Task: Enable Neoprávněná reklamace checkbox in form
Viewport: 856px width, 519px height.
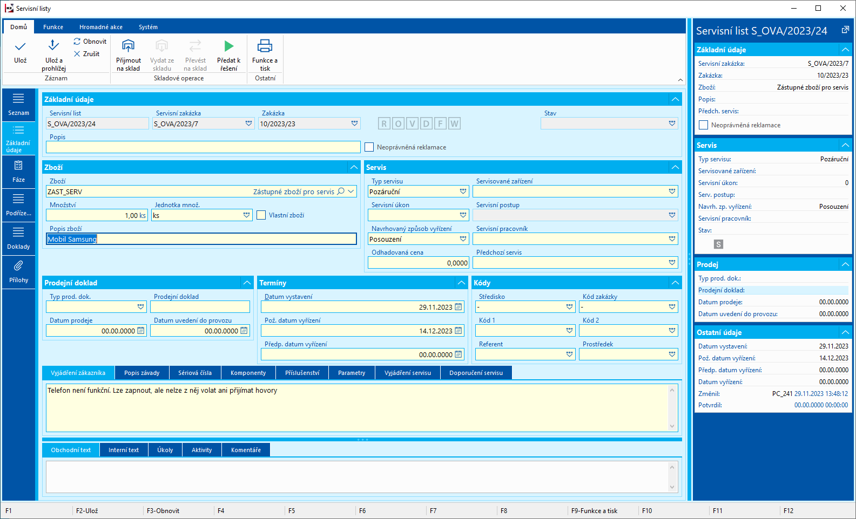Action: click(x=369, y=147)
